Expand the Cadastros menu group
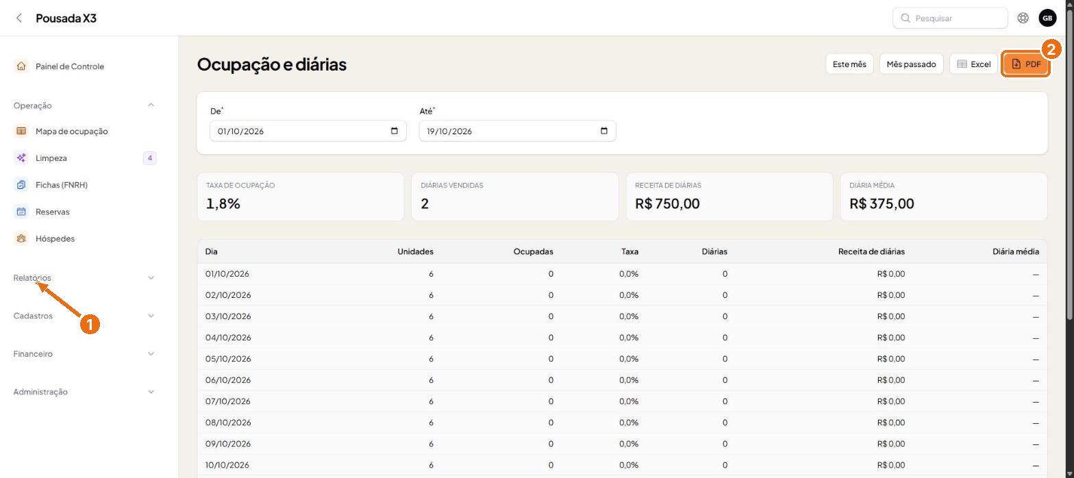 pyautogui.click(x=84, y=316)
